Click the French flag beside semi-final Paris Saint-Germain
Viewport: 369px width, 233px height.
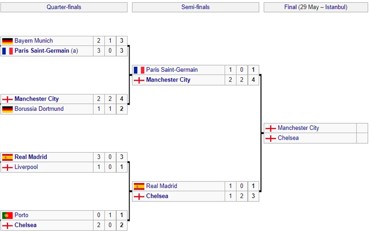tap(139, 70)
